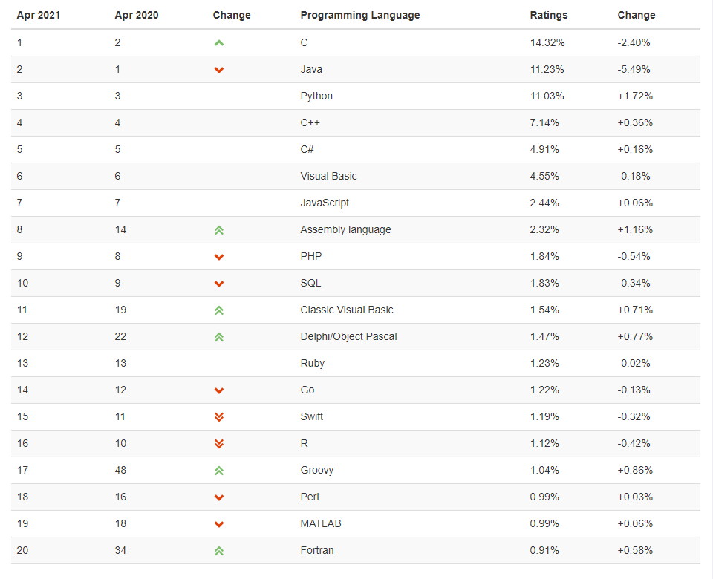Click the double up arrow for Classic Visual Basic
This screenshot has width=713, height=579.
click(218, 310)
